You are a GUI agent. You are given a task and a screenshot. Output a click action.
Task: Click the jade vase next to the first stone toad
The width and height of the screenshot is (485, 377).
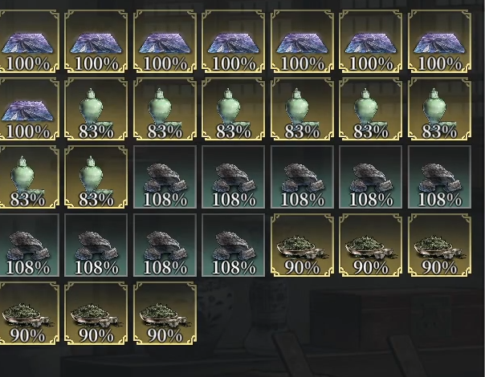tap(96, 177)
